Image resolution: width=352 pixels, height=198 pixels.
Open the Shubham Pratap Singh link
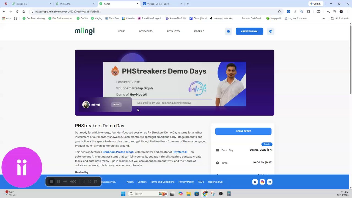[118, 152]
